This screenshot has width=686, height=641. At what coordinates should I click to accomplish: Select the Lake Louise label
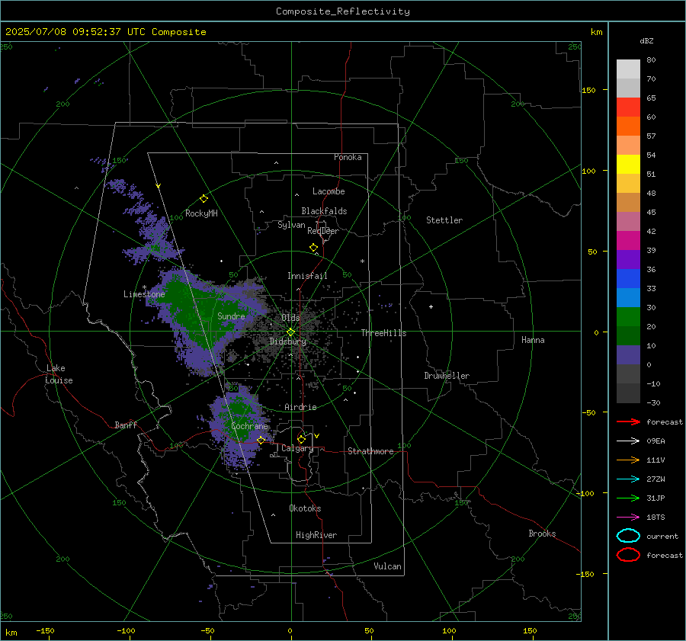(59, 374)
